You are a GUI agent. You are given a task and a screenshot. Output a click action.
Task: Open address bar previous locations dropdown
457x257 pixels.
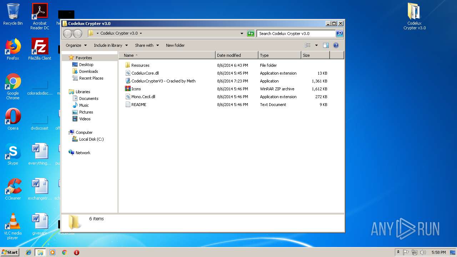(x=242, y=34)
